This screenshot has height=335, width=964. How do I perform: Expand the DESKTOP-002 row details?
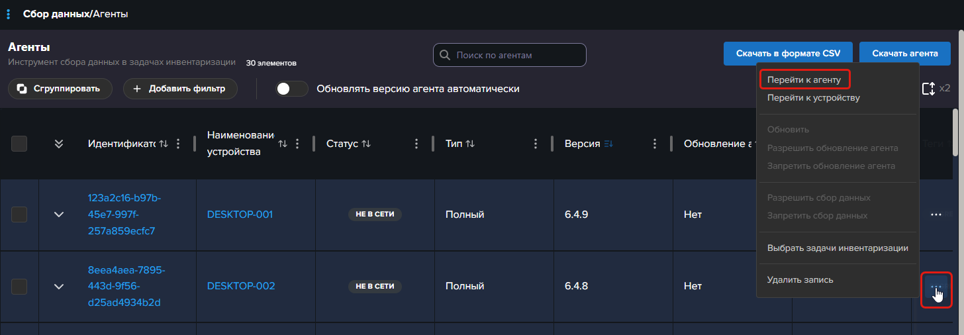(x=59, y=286)
